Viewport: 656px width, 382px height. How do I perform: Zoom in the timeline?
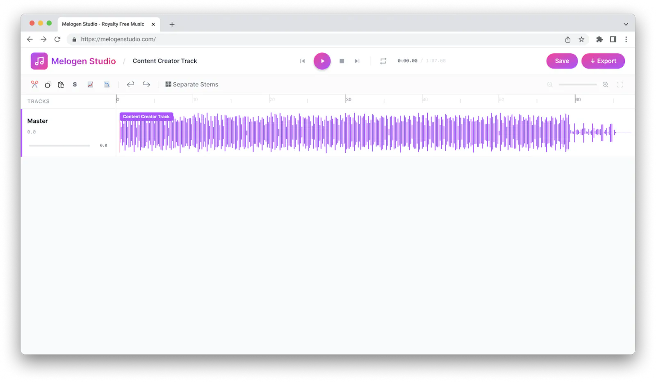605,85
